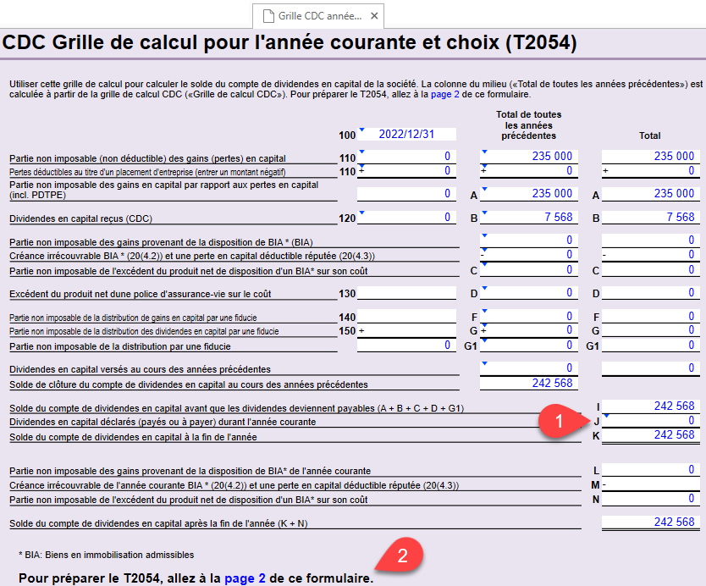Viewport: 706px width, 586px height.
Task: Click empty line 150 dividendes en capital fiducie field
Action: [406, 330]
